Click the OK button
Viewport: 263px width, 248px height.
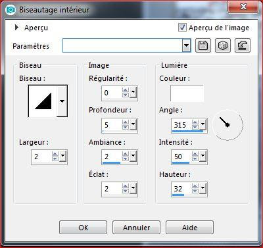83,228
